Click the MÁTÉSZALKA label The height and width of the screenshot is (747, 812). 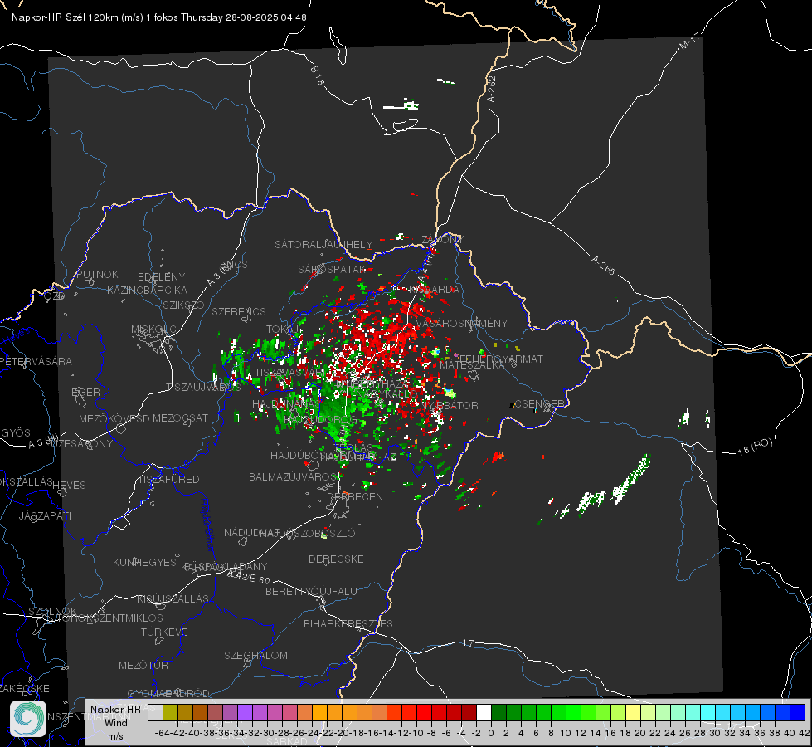[472, 365]
